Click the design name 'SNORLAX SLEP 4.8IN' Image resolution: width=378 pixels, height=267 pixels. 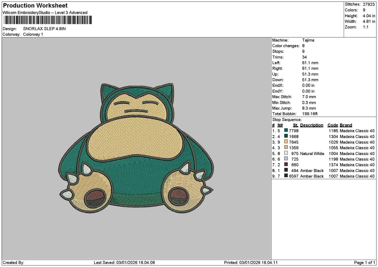click(x=44, y=29)
